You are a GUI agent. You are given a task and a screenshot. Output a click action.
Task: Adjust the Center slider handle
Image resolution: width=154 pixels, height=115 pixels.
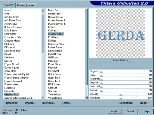coord(101,76)
